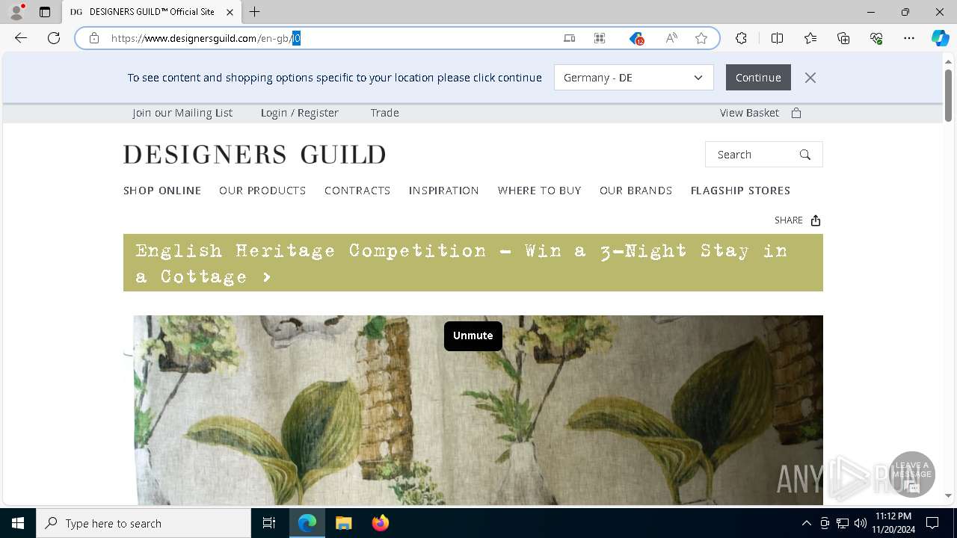Image resolution: width=957 pixels, height=538 pixels.
Task: Open the network tray icon
Action: [x=843, y=523]
